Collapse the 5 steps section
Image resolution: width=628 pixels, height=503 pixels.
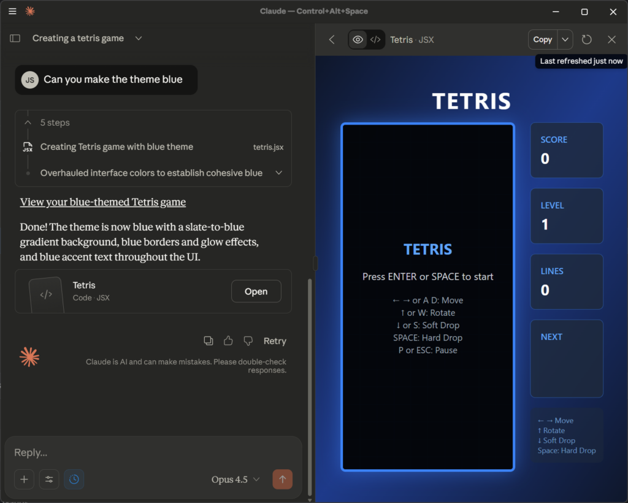point(28,123)
